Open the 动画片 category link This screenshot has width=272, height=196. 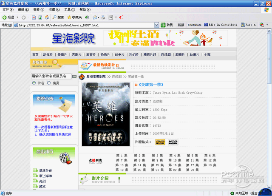point(194,55)
